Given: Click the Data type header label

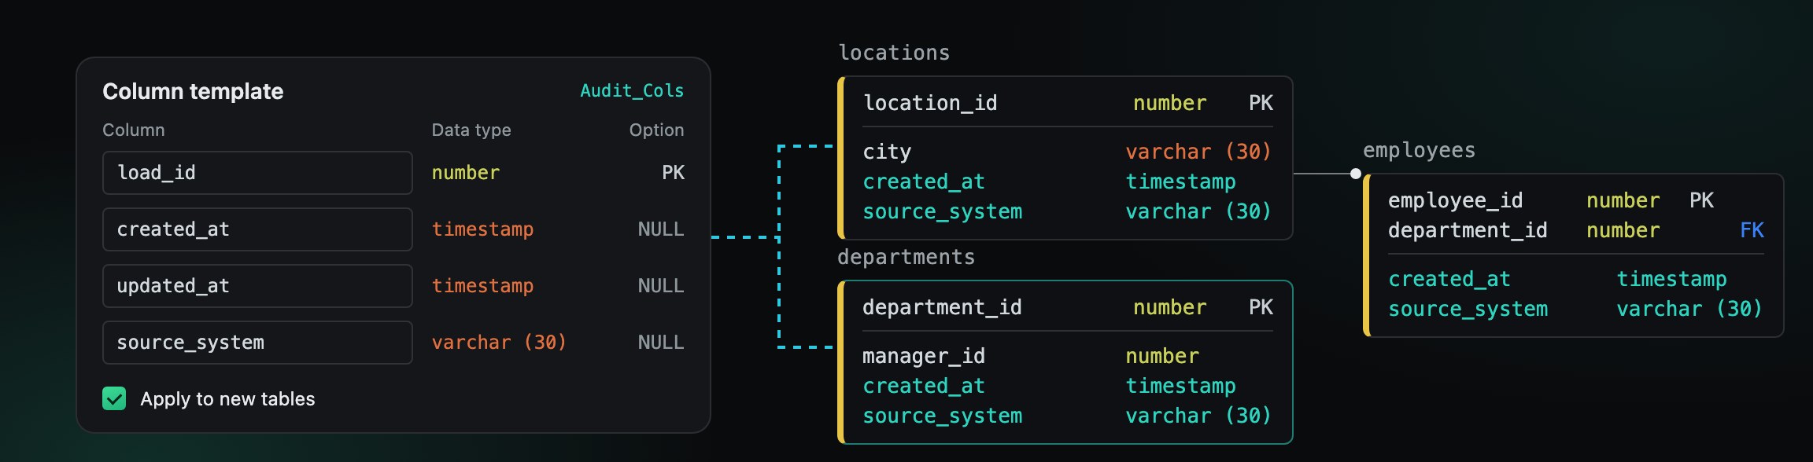Looking at the screenshot, I should [x=471, y=130].
